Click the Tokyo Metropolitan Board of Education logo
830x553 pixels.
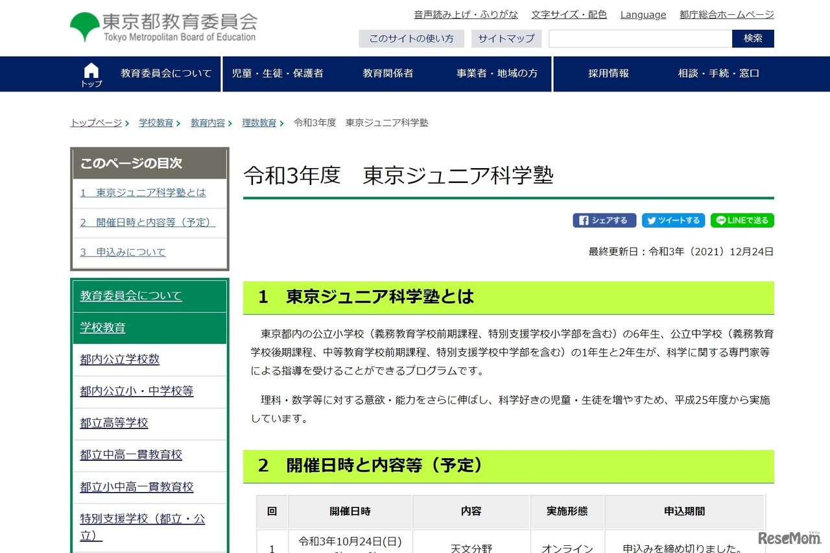point(163,27)
